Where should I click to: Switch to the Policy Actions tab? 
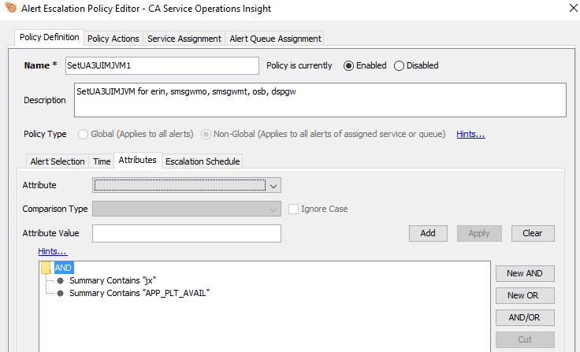point(113,39)
